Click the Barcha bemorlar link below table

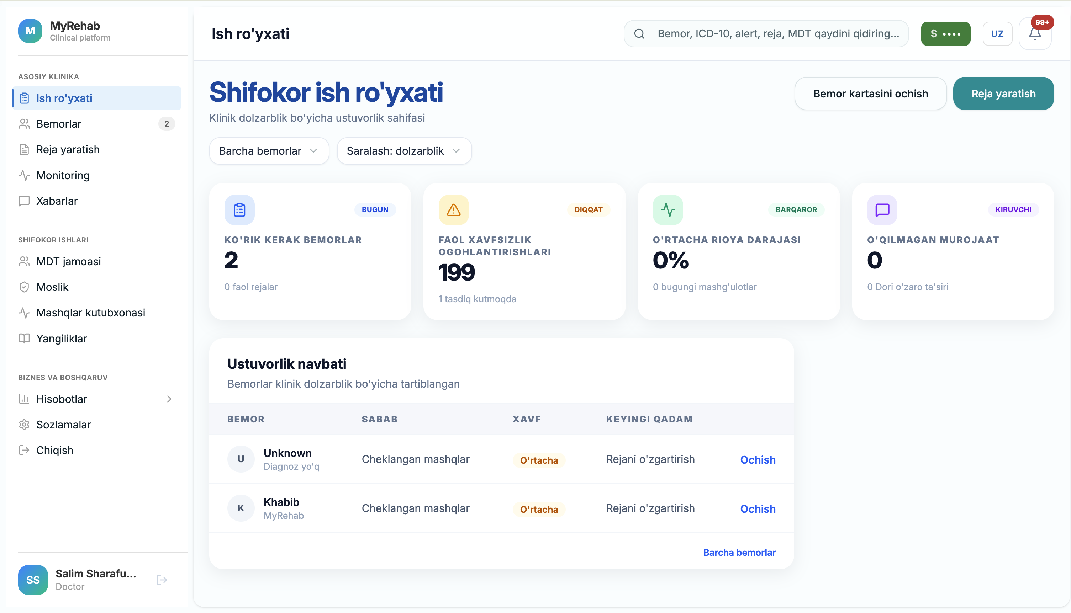(739, 552)
